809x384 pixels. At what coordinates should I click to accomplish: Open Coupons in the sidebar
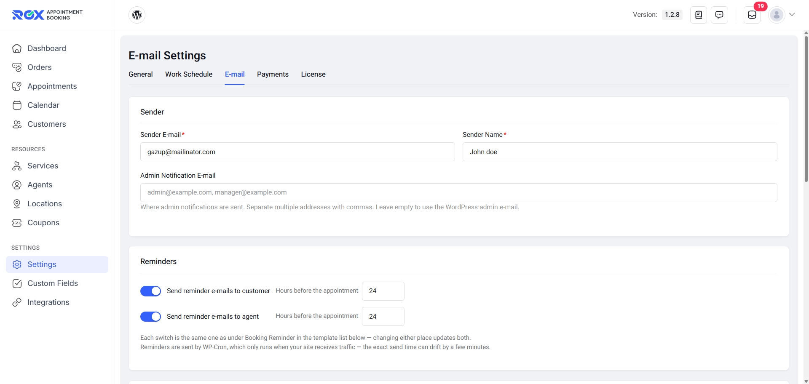pos(57,223)
